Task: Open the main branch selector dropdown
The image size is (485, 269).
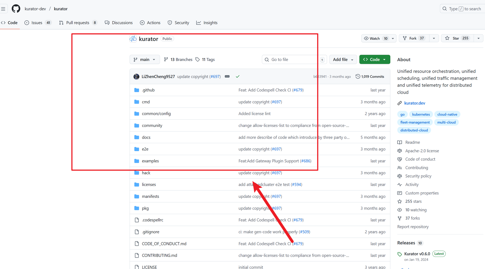Action: 145,60
